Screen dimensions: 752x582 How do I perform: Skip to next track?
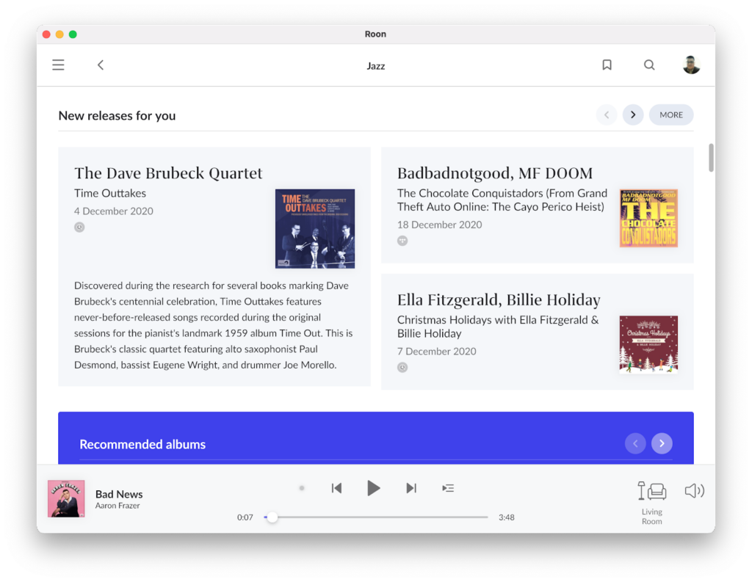click(411, 488)
